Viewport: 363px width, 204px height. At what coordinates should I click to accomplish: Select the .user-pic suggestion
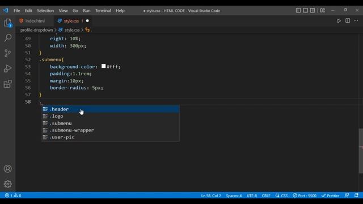click(x=111, y=137)
